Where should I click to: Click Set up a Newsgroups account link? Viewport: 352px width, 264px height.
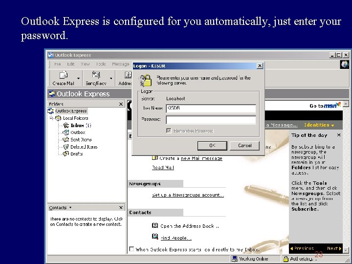pyautogui.click(x=188, y=195)
